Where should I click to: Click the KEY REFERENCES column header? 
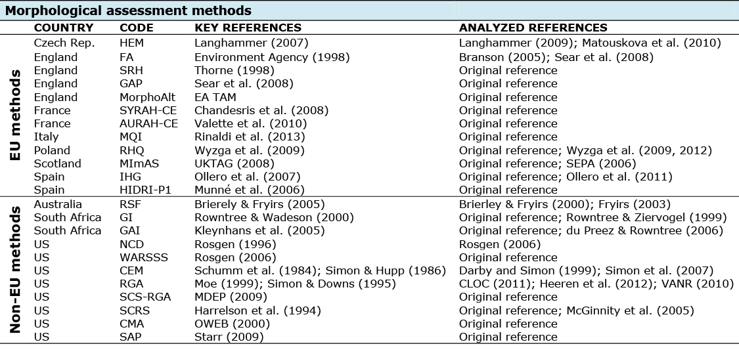pos(248,28)
